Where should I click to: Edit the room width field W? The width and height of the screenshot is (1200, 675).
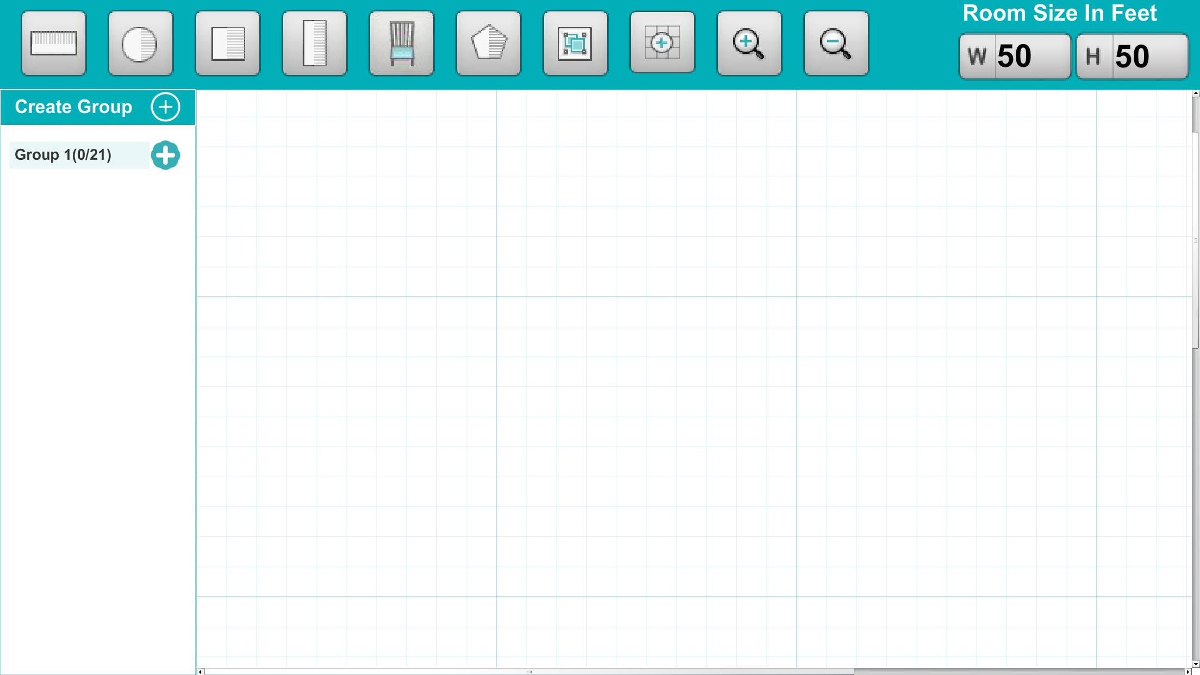(1015, 56)
